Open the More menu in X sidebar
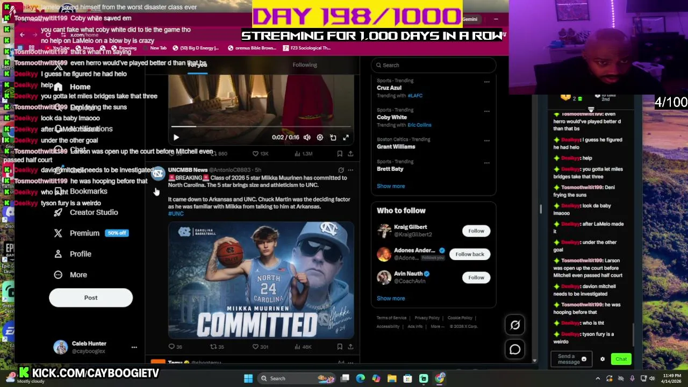 coord(70,275)
